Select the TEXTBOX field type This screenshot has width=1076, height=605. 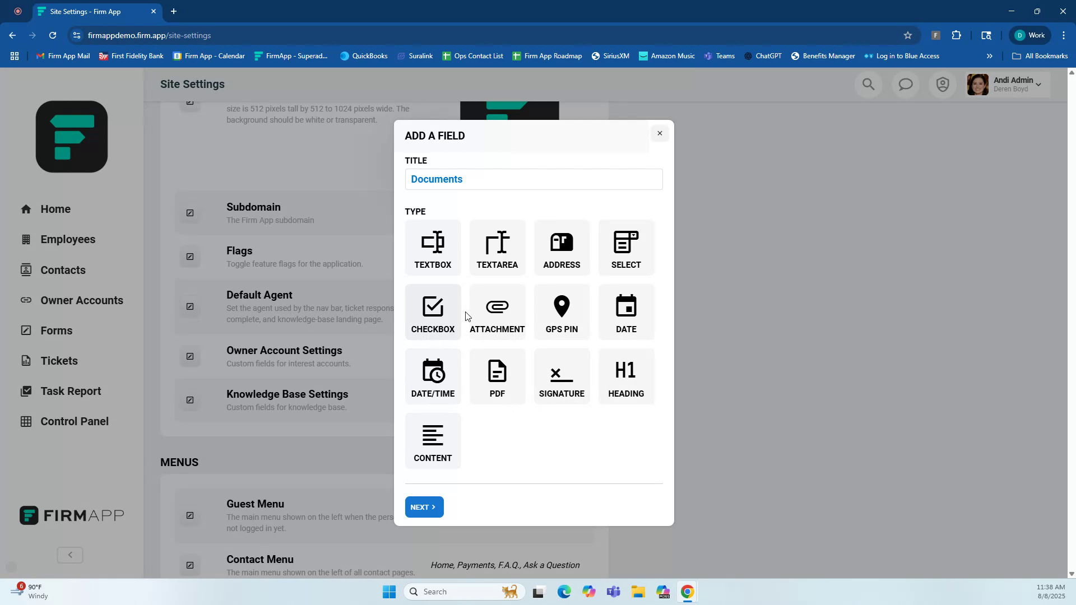[x=432, y=247]
